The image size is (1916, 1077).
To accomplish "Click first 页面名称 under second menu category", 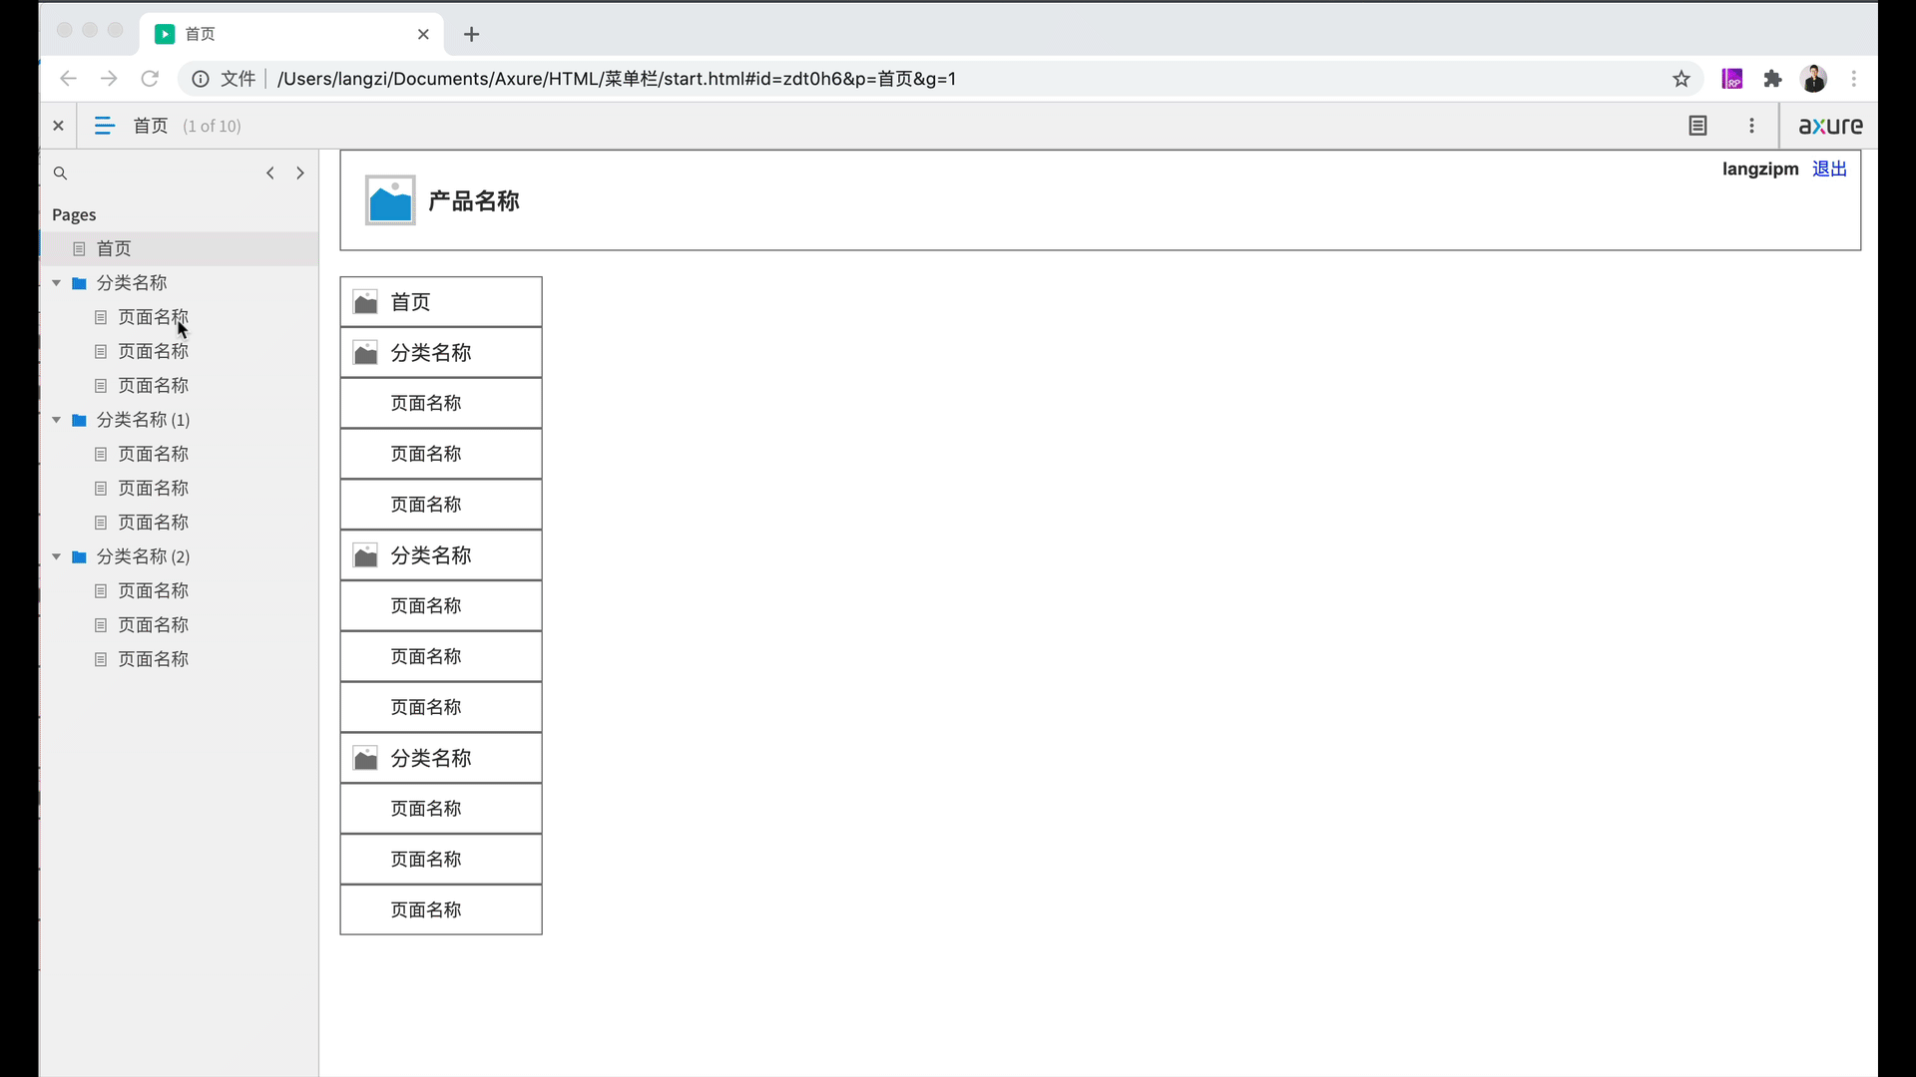I will [441, 605].
